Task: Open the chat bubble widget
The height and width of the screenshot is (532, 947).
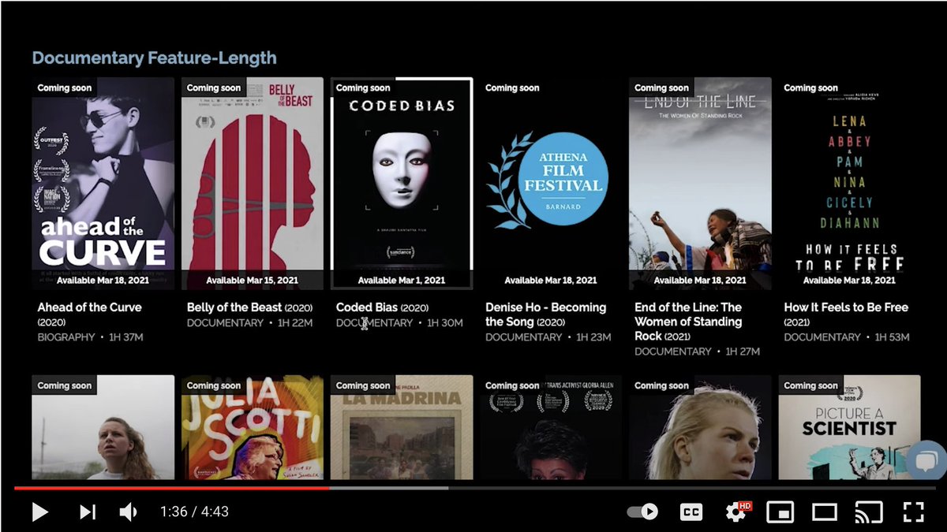Action: (927, 459)
